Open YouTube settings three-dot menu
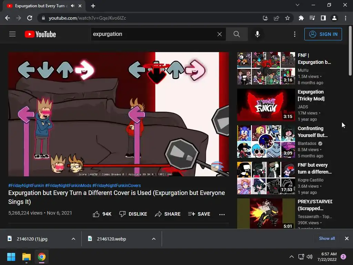353x265 pixels. [295, 34]
